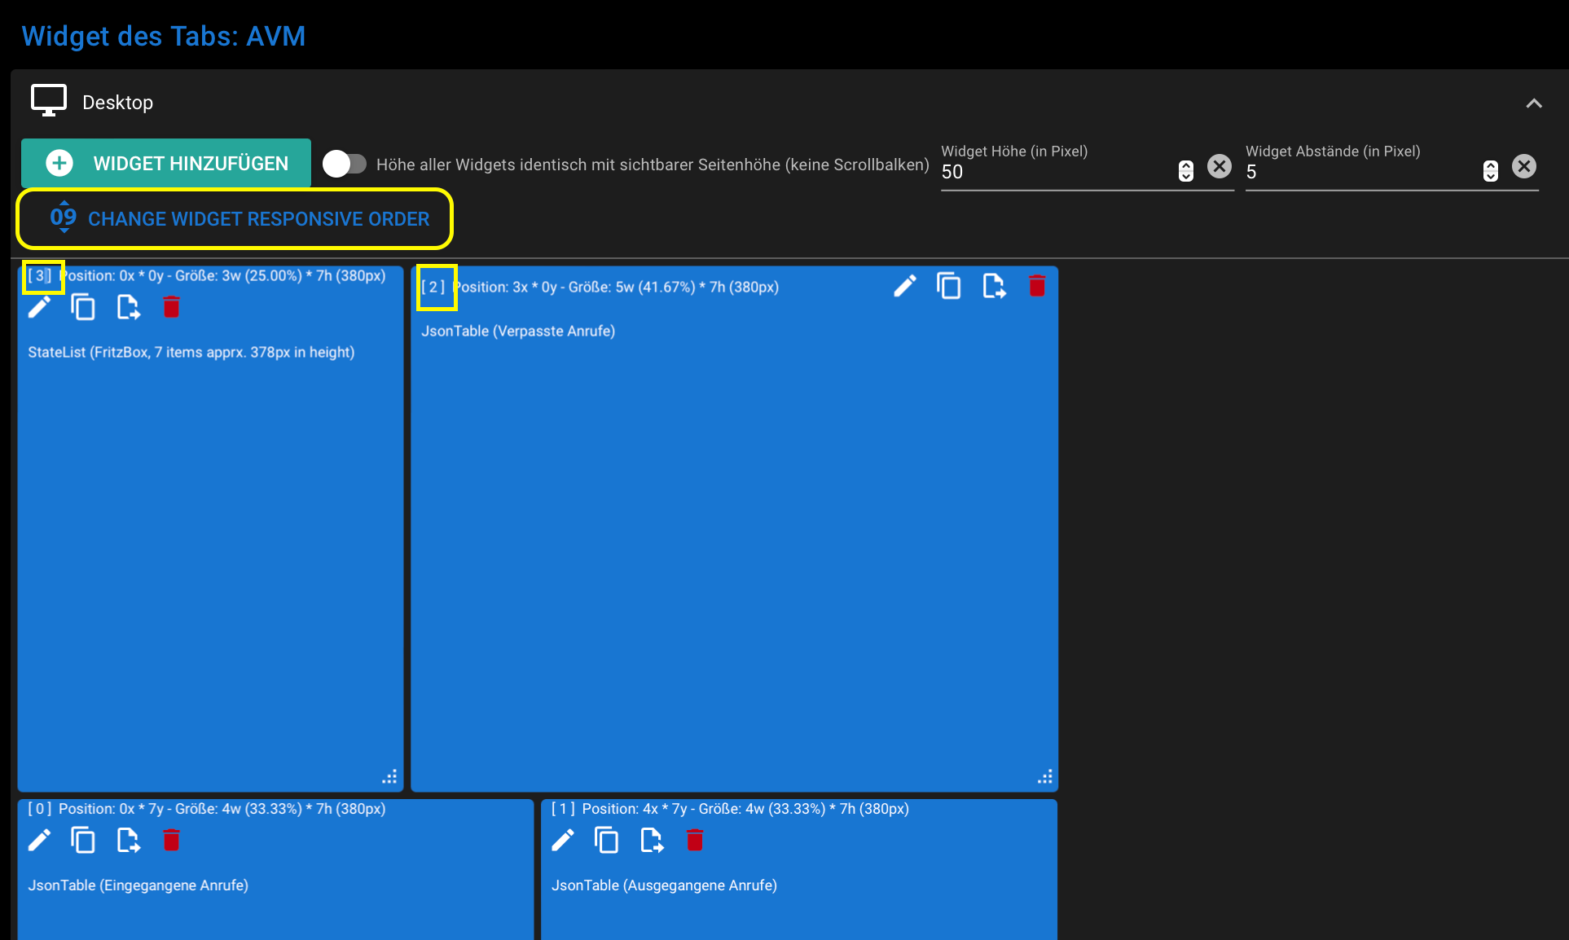The image size is (1569, 940).
Task: Click the responsive order badge [2]
Action: tap(435, 287)
